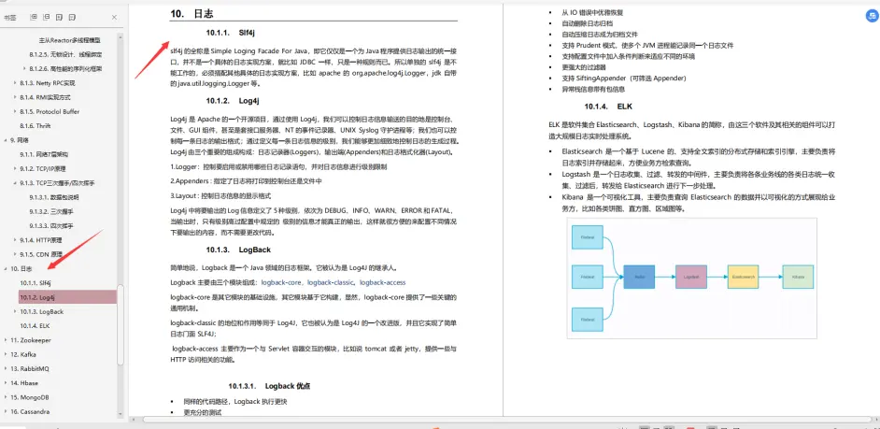Expand the 9.1.4 HTTP原理 bookmark
The width and height of the screenshot is (880, 429).
click(x=15, y=240)
